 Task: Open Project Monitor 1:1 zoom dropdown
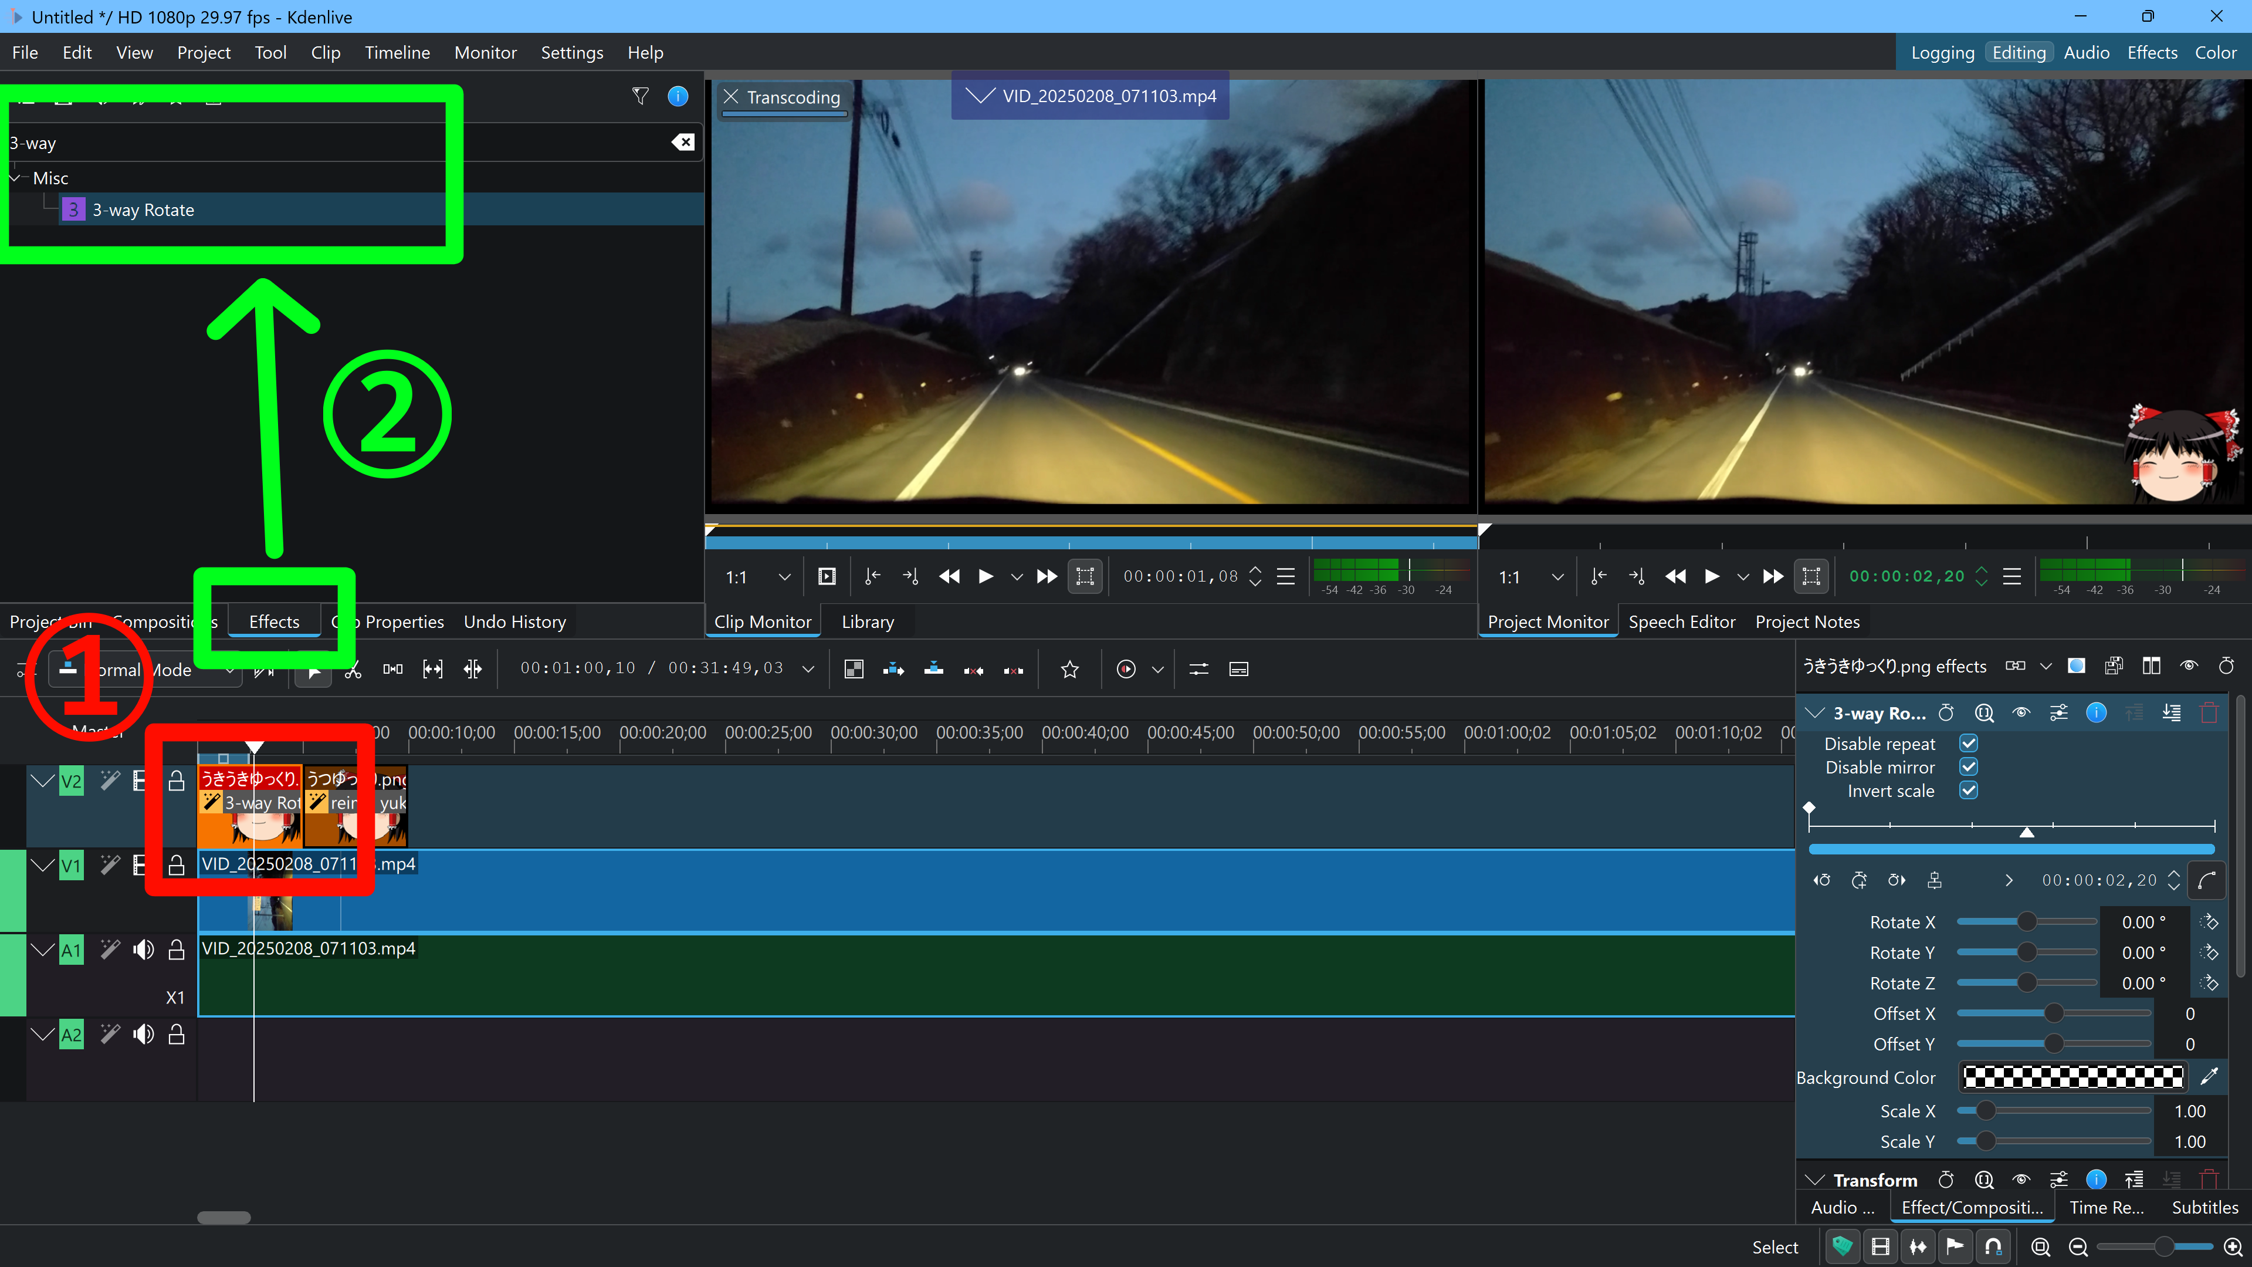coord(1530,577)
